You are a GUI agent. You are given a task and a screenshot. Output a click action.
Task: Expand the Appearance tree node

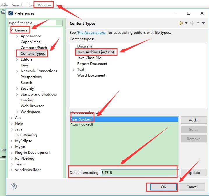coord(17,36)
